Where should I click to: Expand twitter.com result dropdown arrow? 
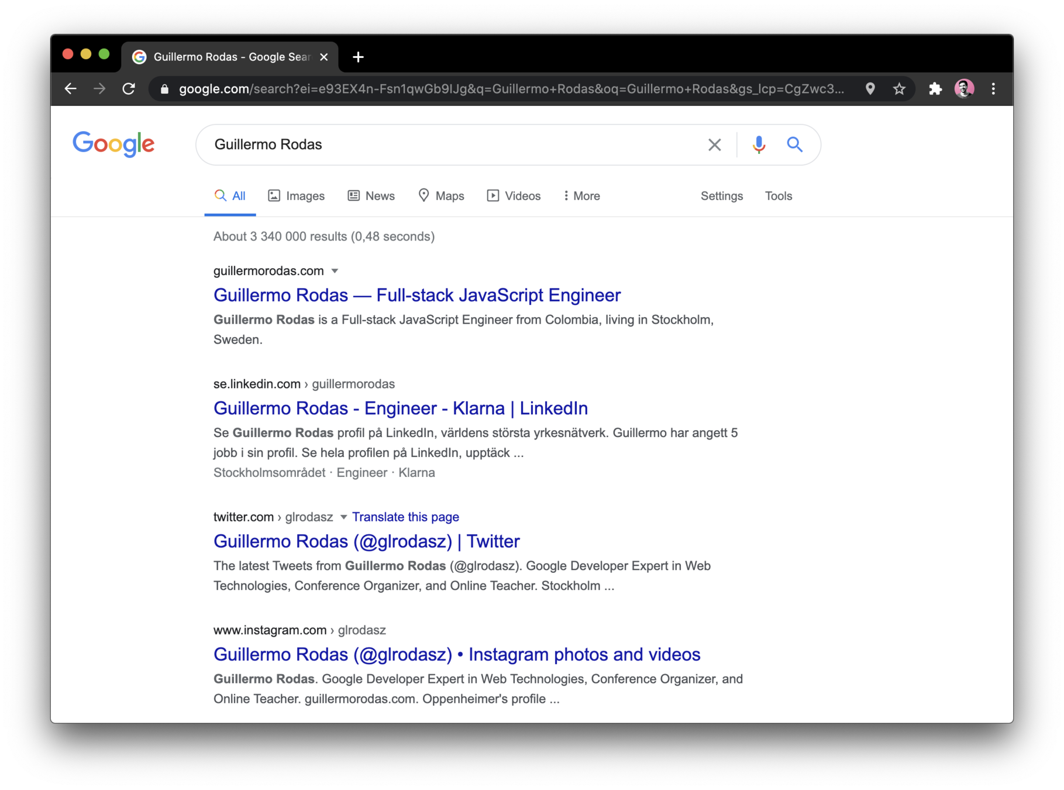pos(343,517)
